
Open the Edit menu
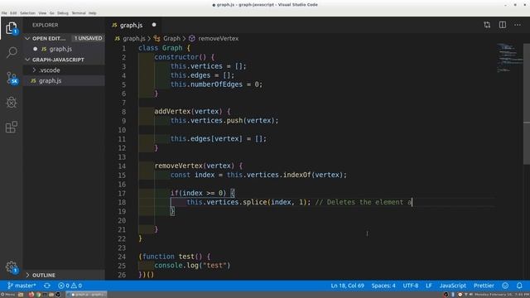tap(13, 13)
